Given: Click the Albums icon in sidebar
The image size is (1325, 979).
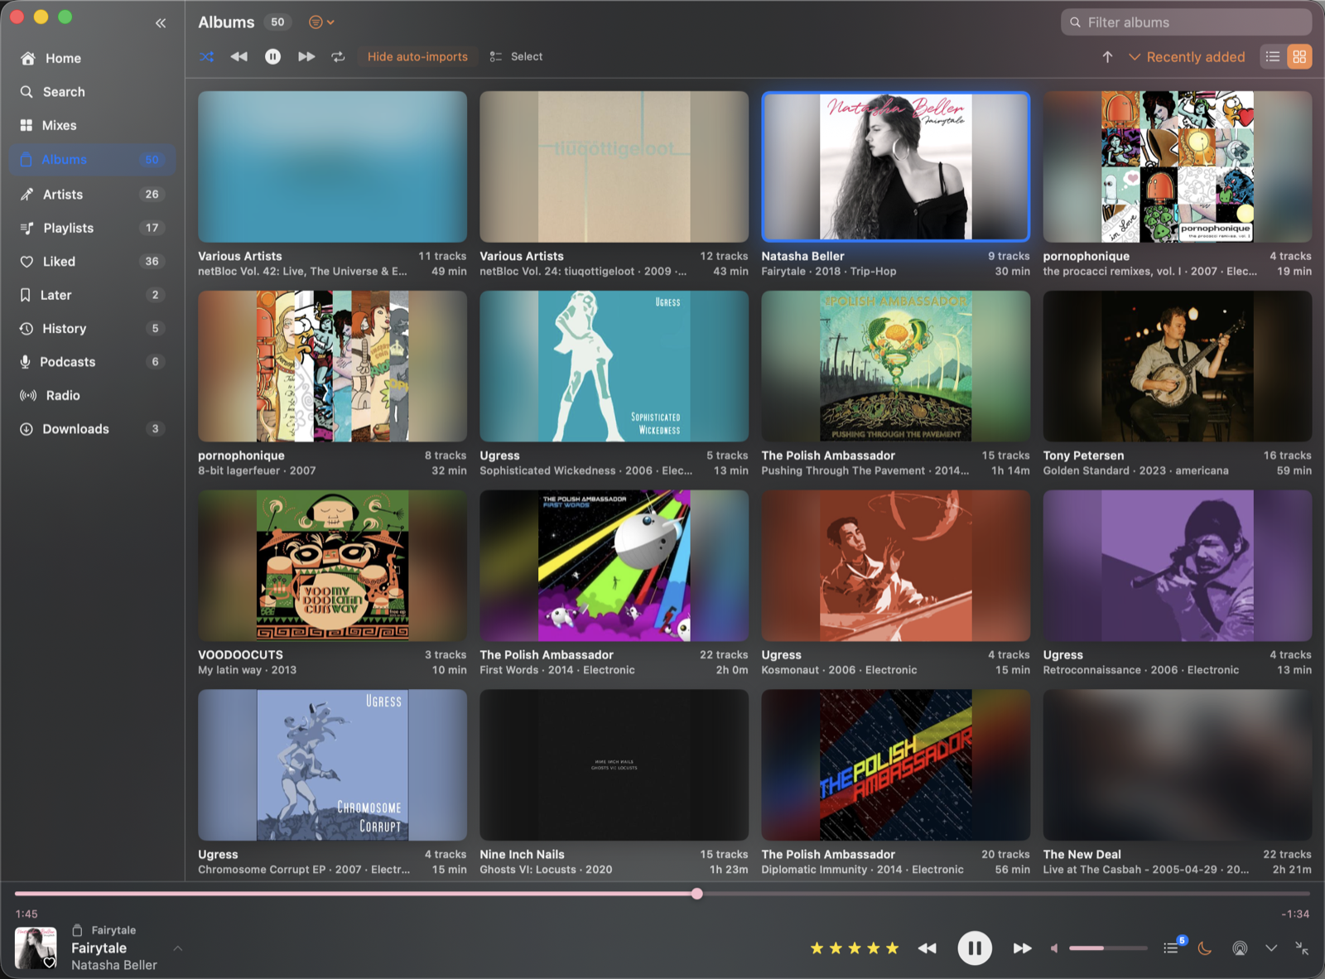Looking at the screenshot, I should [x=26, y=159].
